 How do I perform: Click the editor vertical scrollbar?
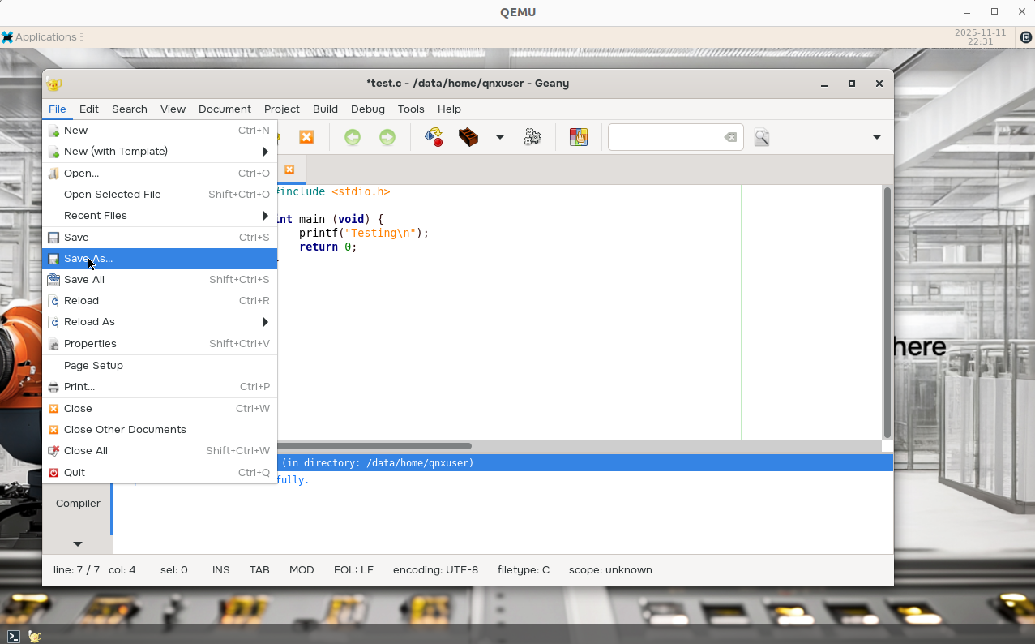(x=887, y=311)
